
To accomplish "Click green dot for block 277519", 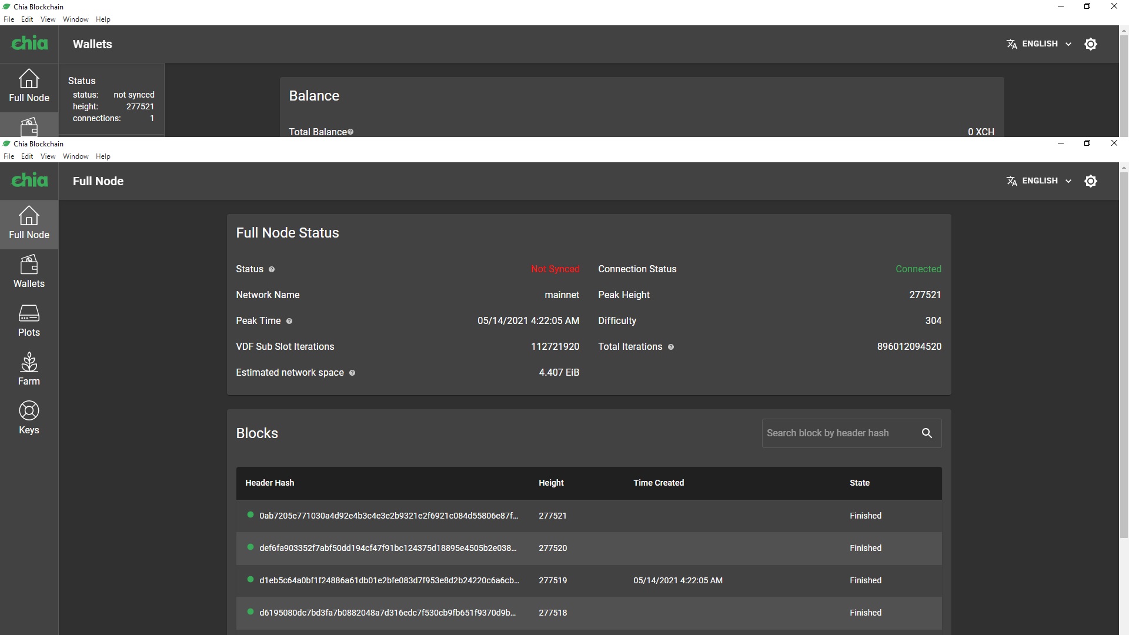I will [250, 579].
